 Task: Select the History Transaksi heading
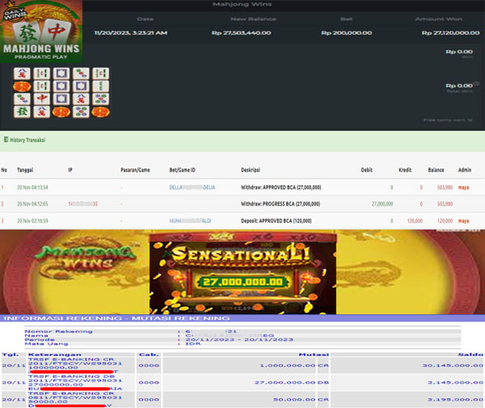27,140
